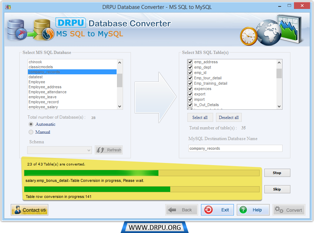Select employee_leave database
314x233 pixels.
(72, 97)
